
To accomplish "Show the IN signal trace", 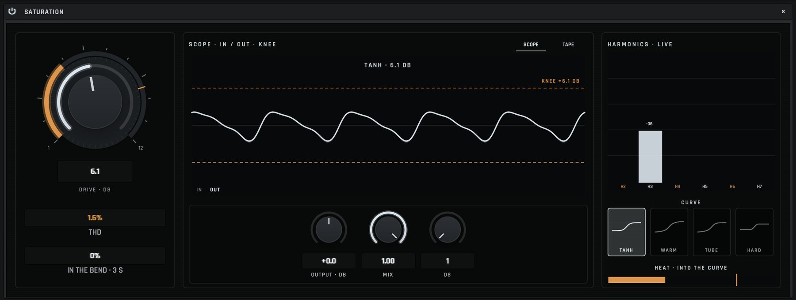I will [199, 190].
